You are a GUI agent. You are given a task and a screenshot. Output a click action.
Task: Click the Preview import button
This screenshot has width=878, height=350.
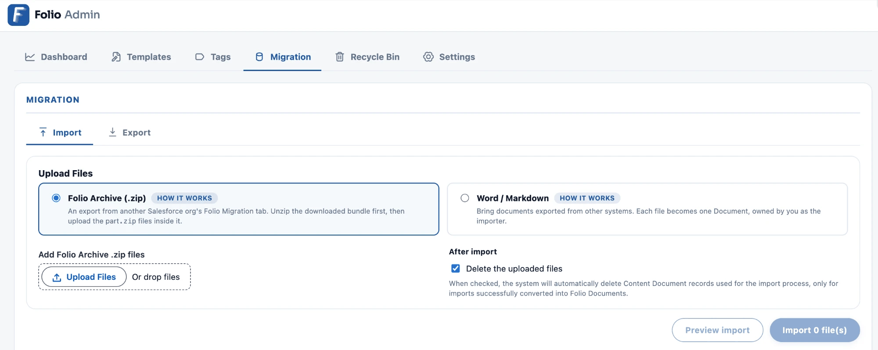coord(717,330)
